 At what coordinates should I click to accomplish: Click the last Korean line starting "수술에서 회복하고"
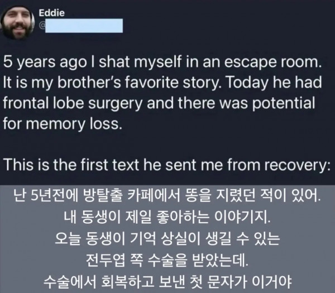(x=167, y=281)
